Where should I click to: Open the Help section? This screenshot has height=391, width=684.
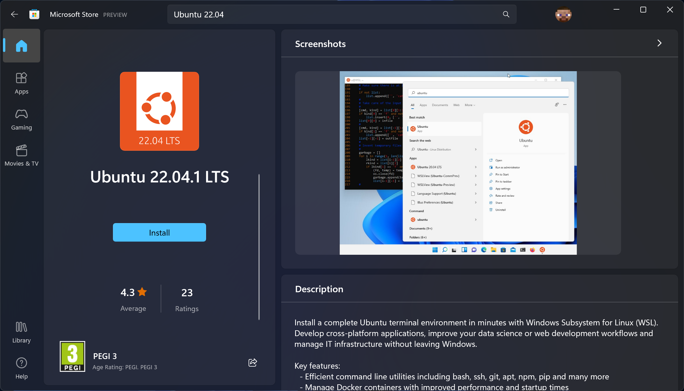click(x=21, y=368)
